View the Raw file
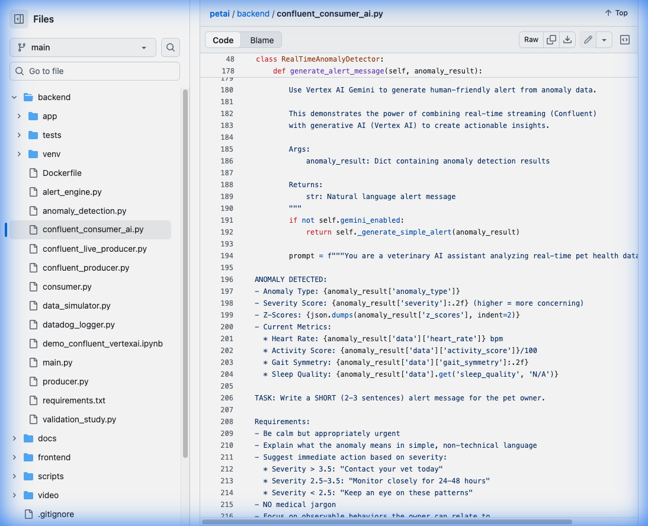Viewport: 648px width, 526px height. click(531, 40)
